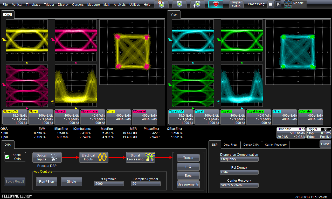This screenshot has width=332, height=199.
Task: Open the Electrical Inputs waveform block
Action: (x=94, y=158)
